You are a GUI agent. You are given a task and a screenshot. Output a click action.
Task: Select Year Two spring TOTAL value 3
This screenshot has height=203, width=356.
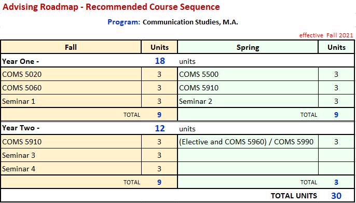336,182
